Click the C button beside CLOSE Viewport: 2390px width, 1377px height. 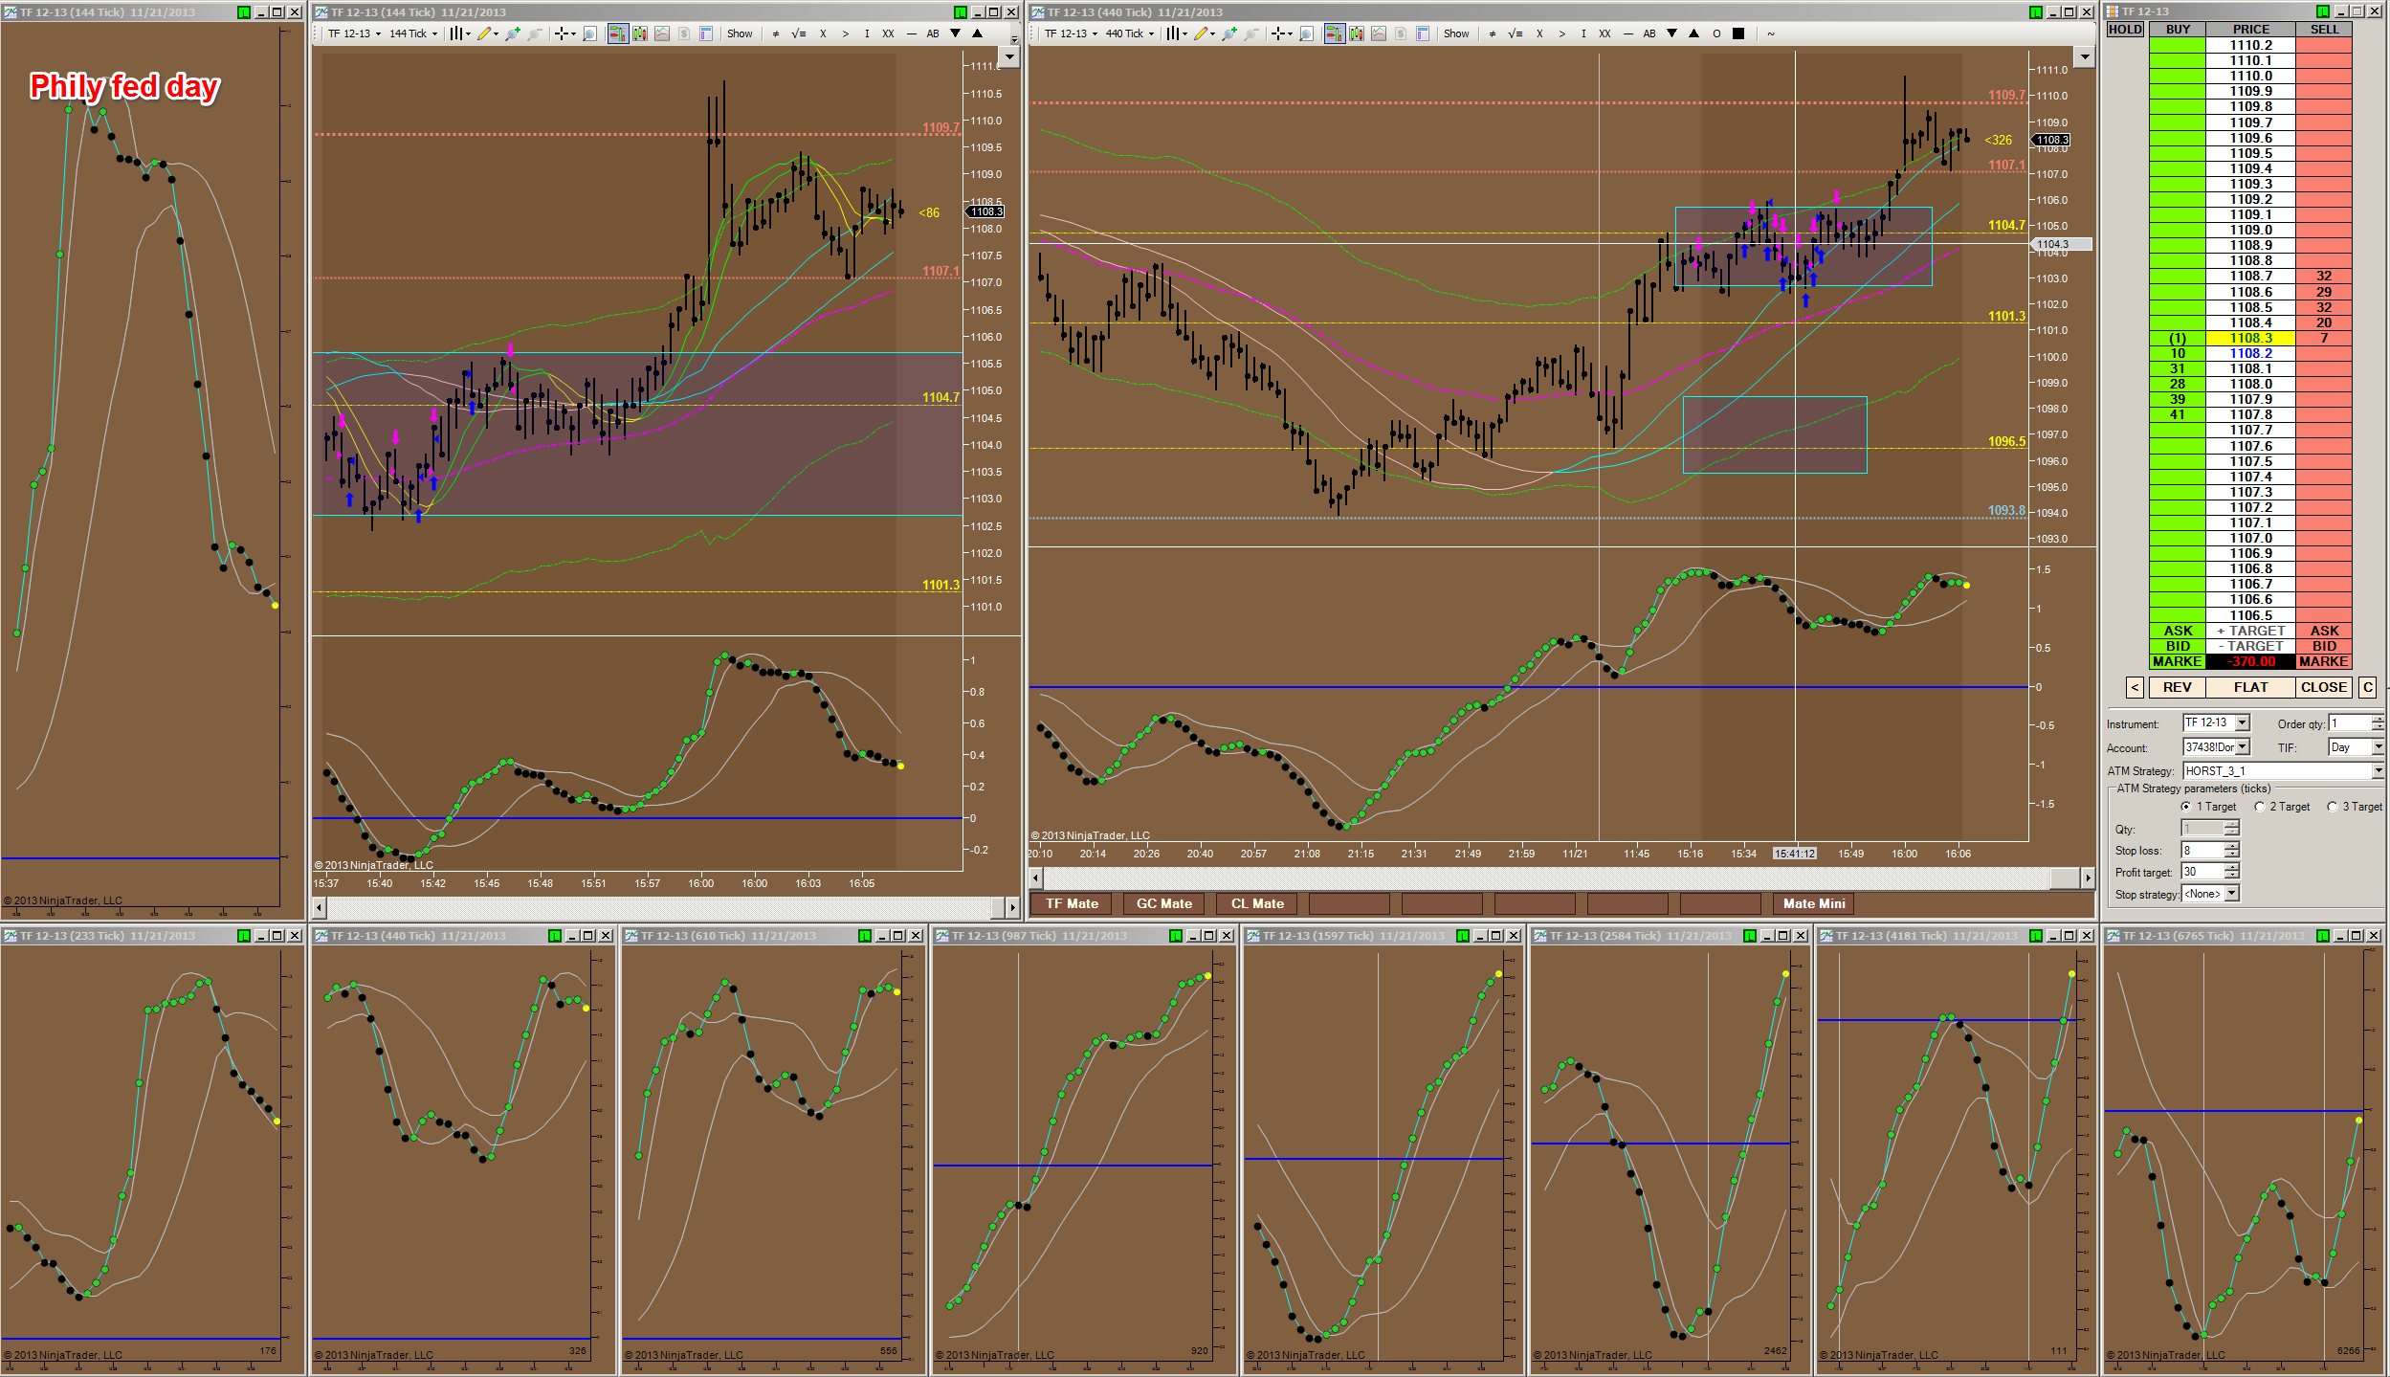coord(2367,687)
